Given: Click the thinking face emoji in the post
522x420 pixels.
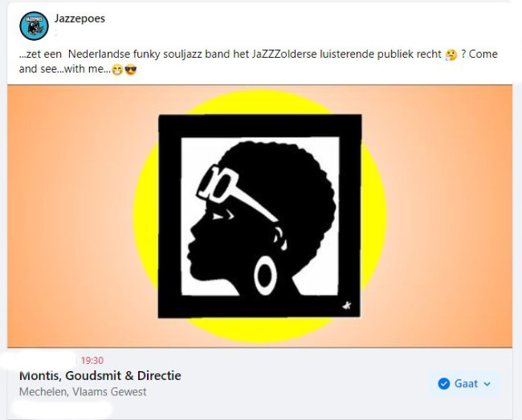Looking at the screenshot, I should (451, 55).
